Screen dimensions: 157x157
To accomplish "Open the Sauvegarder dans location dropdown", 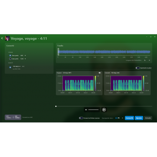I will [119, 118].
